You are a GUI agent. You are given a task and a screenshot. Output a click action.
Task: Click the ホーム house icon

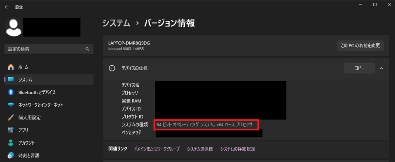11,67
